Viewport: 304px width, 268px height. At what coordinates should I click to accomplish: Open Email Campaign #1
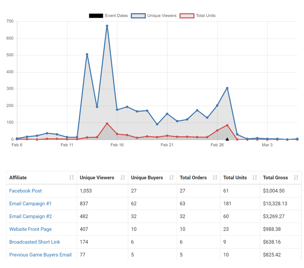pos(30,203)
